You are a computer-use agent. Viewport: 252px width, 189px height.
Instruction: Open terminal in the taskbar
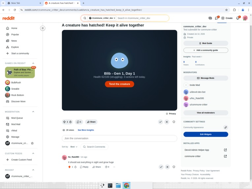click(x=110, y=185)
